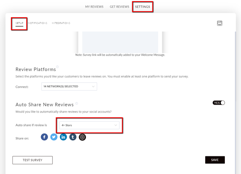Screen dimensions: 241x174
Task: Click the help icon beside Review Platforms
Action: tap(57, 67)
